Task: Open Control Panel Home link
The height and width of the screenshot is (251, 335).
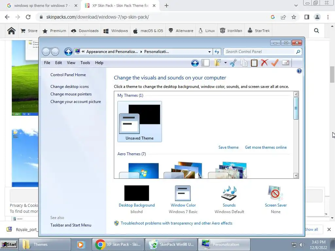Action: point(68,75)
